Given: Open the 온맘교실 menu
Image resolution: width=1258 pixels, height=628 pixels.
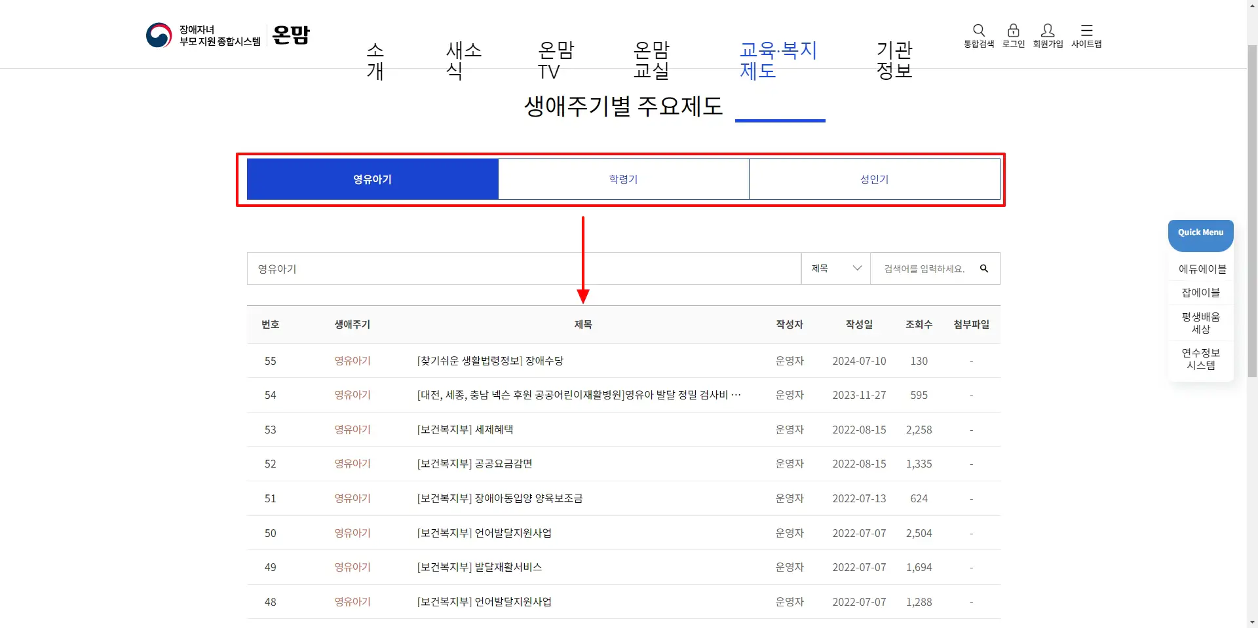Looking at the screenshot, I should tap(651, 60).
